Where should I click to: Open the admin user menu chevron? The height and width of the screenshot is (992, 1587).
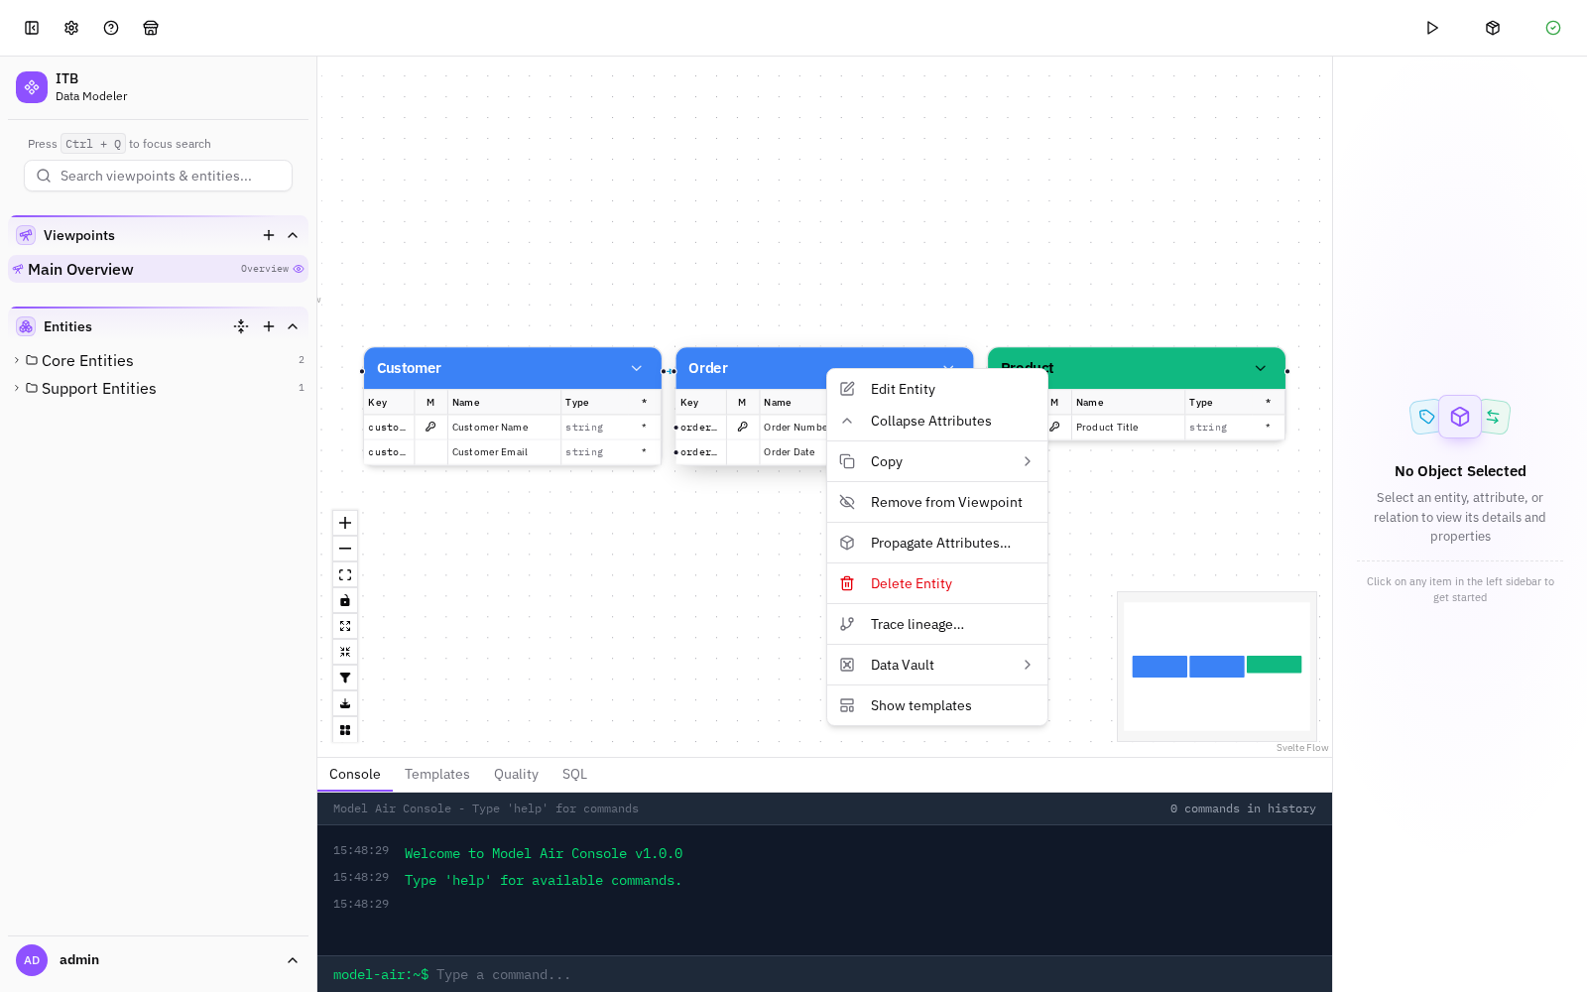click(x=293, y=960)
